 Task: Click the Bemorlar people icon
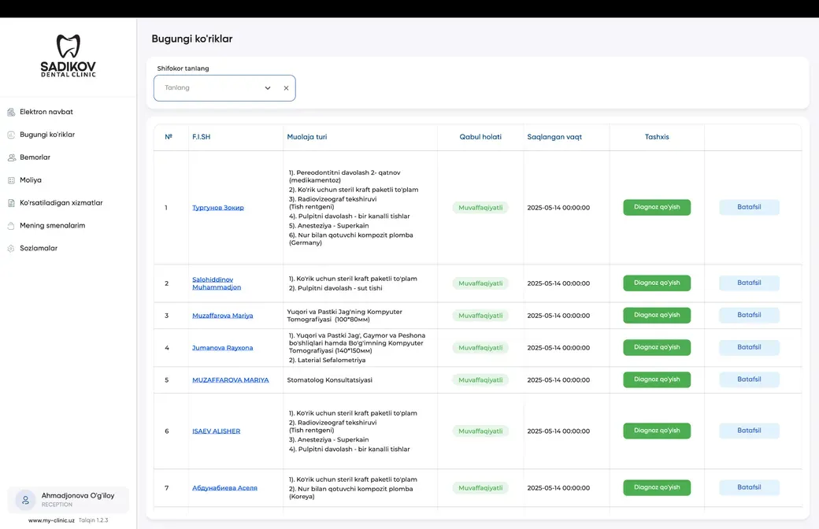[11, 157]
